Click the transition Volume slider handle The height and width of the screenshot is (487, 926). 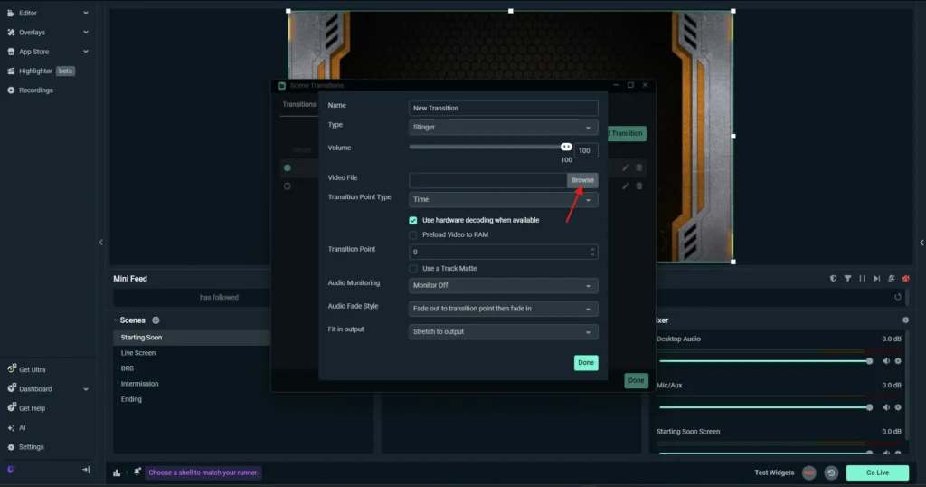click(x=566, y=147)
